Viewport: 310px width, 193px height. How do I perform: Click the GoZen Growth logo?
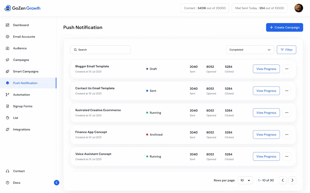coord(22,8)
